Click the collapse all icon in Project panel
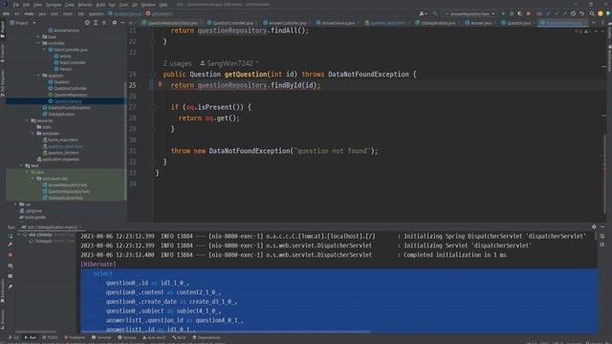The height and width of the screenshot is (344, 612). click(x=104, y=23)
